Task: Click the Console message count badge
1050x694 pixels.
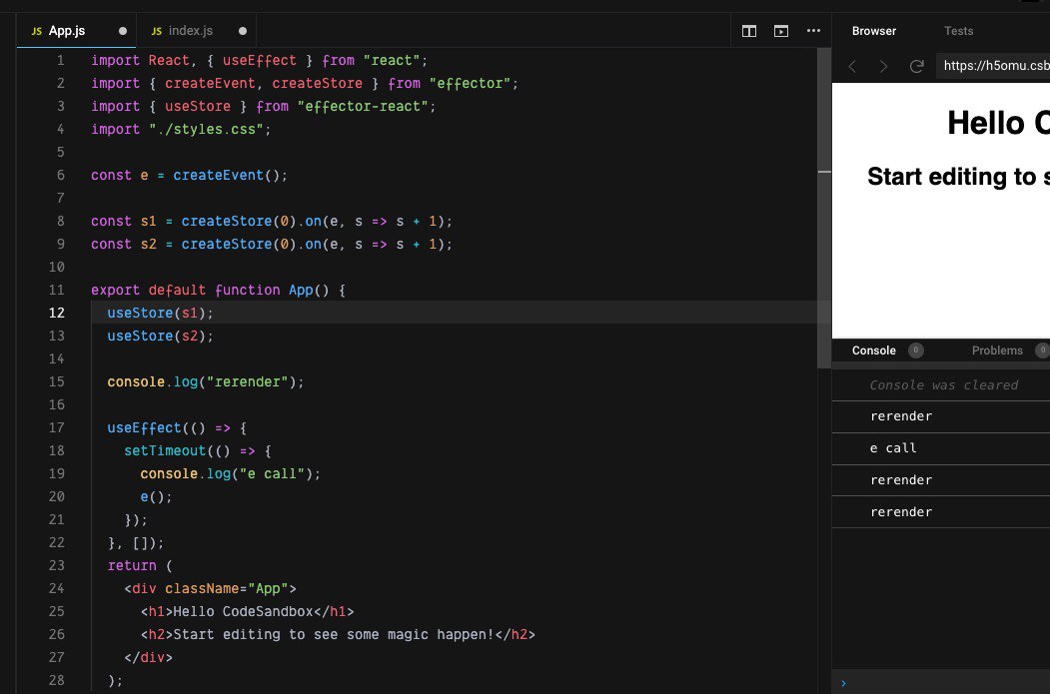Action: pyautogui.click(x=915, y=350)
